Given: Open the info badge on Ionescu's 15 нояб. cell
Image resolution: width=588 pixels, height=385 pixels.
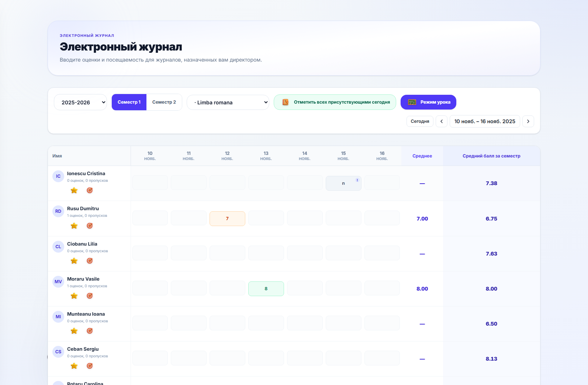Looking at the screenshot, I should [357, 180].
